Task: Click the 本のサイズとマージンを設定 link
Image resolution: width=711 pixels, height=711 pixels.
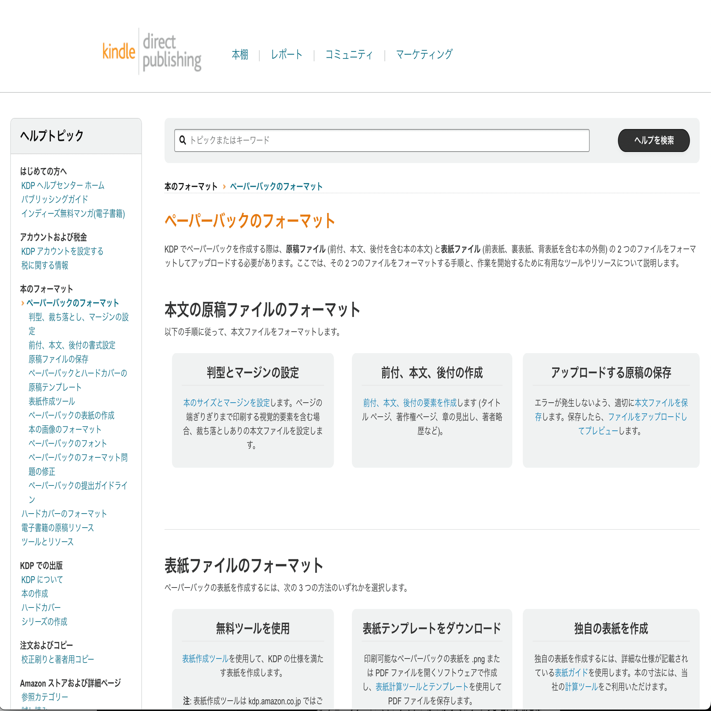Action: [x=226, y=403]
